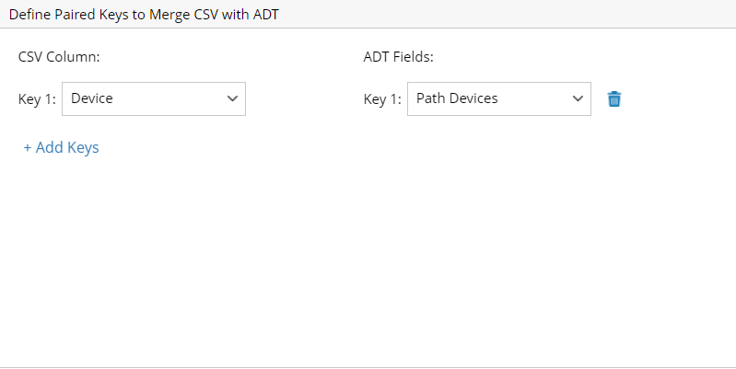Viewport: 736px width, 369px height.
Task: Select the "Device" text in CSV key field
Action: click(92, 98)
